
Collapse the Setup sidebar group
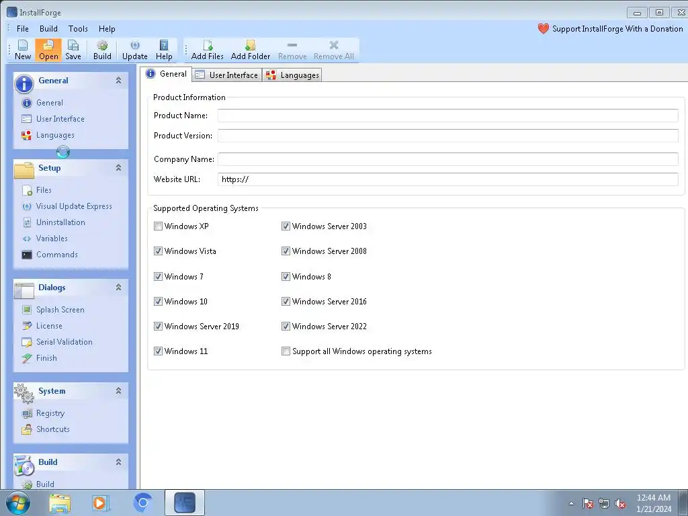click(118, 167)
